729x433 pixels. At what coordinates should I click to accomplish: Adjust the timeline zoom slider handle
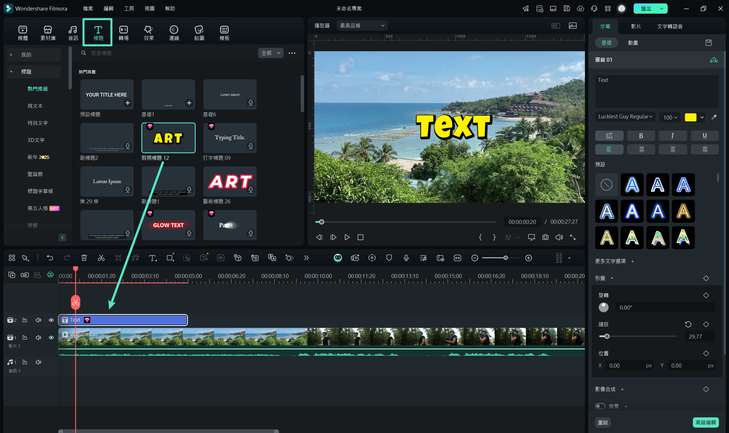point(505,258)
